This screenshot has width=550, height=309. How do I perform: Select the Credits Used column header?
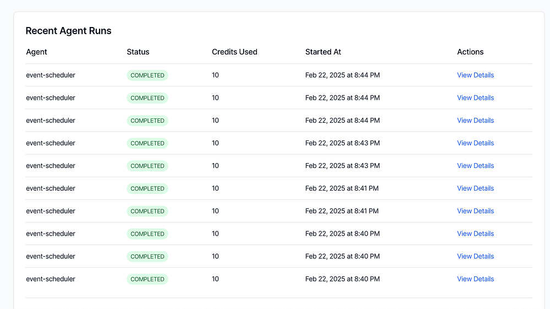(234, 52)
